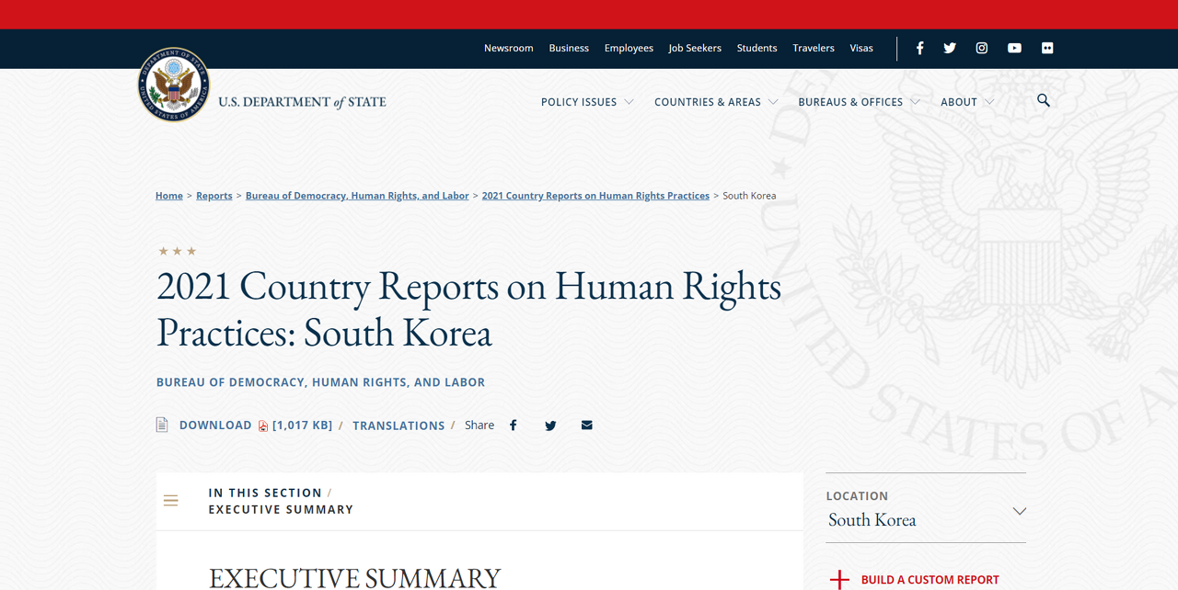Expand the Policy Issues menu
Image resolution: width=1178 pixels, height=590 pixels.
coord(587,102)
